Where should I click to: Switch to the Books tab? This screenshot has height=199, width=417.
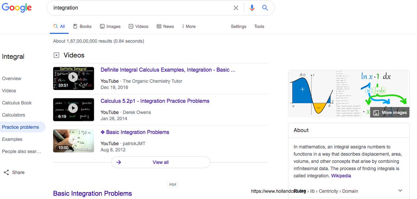[82, 26]
